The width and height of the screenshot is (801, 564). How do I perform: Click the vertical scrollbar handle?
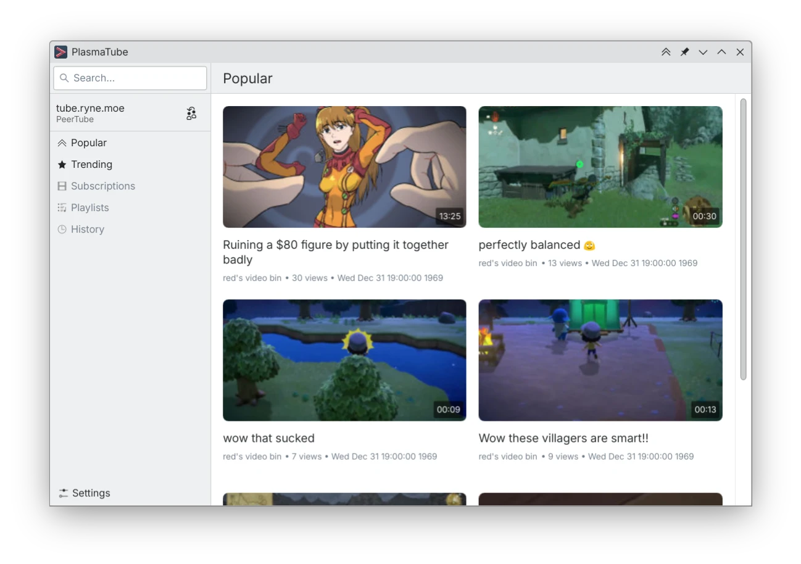(743, 239)
